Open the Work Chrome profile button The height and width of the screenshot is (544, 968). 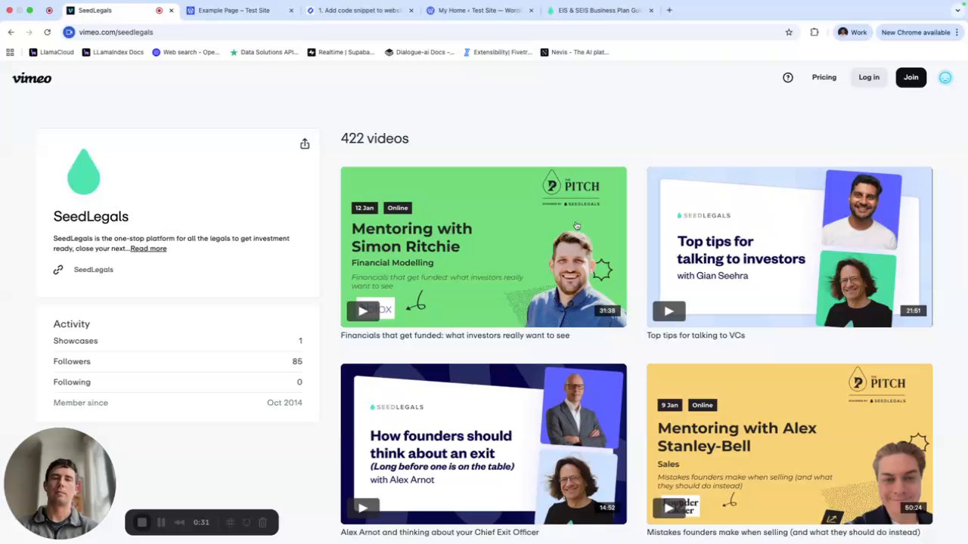pos(852,32)
